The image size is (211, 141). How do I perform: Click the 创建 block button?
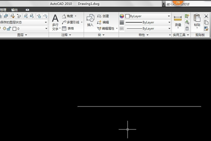pos(103,16)
